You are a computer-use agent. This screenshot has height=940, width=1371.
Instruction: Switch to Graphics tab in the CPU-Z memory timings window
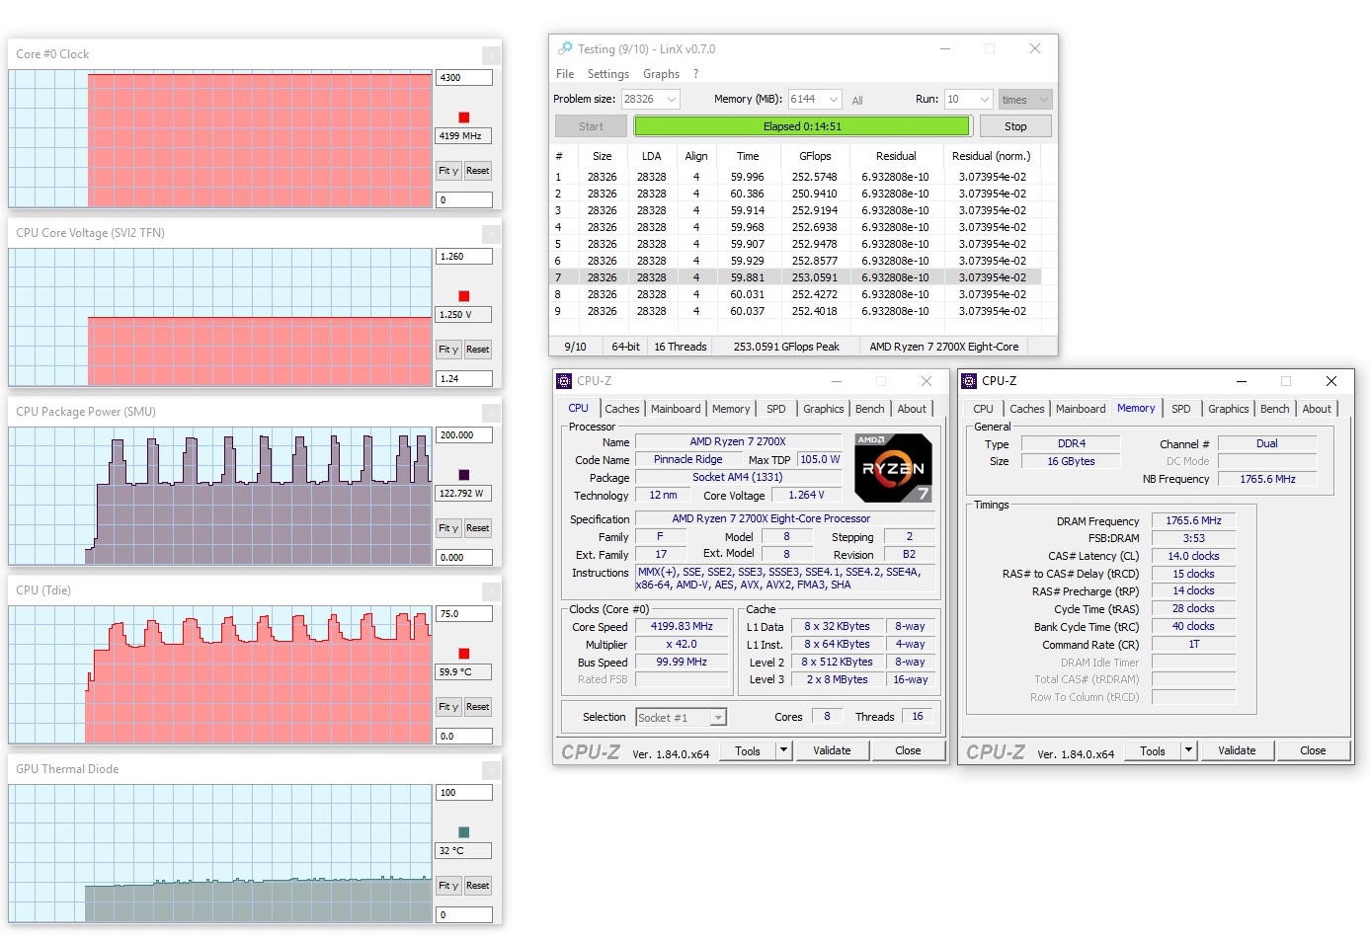[1229, 409]
